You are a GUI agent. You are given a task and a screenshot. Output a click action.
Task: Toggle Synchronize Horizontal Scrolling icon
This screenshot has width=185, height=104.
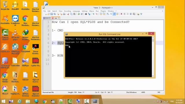click(104, 14)
